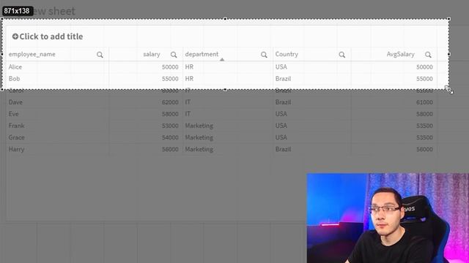Click Marketing department in Frank's row
Screen dimensions: 469x263
point(199,126)
